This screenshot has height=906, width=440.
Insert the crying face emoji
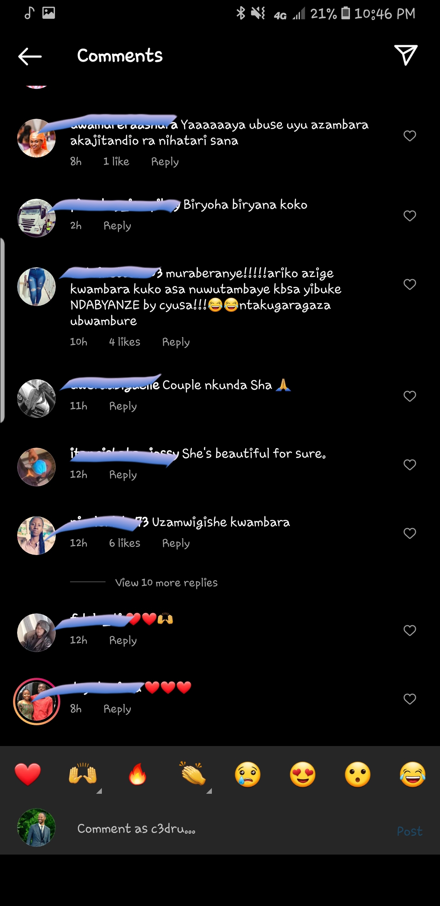pos(248,774)
